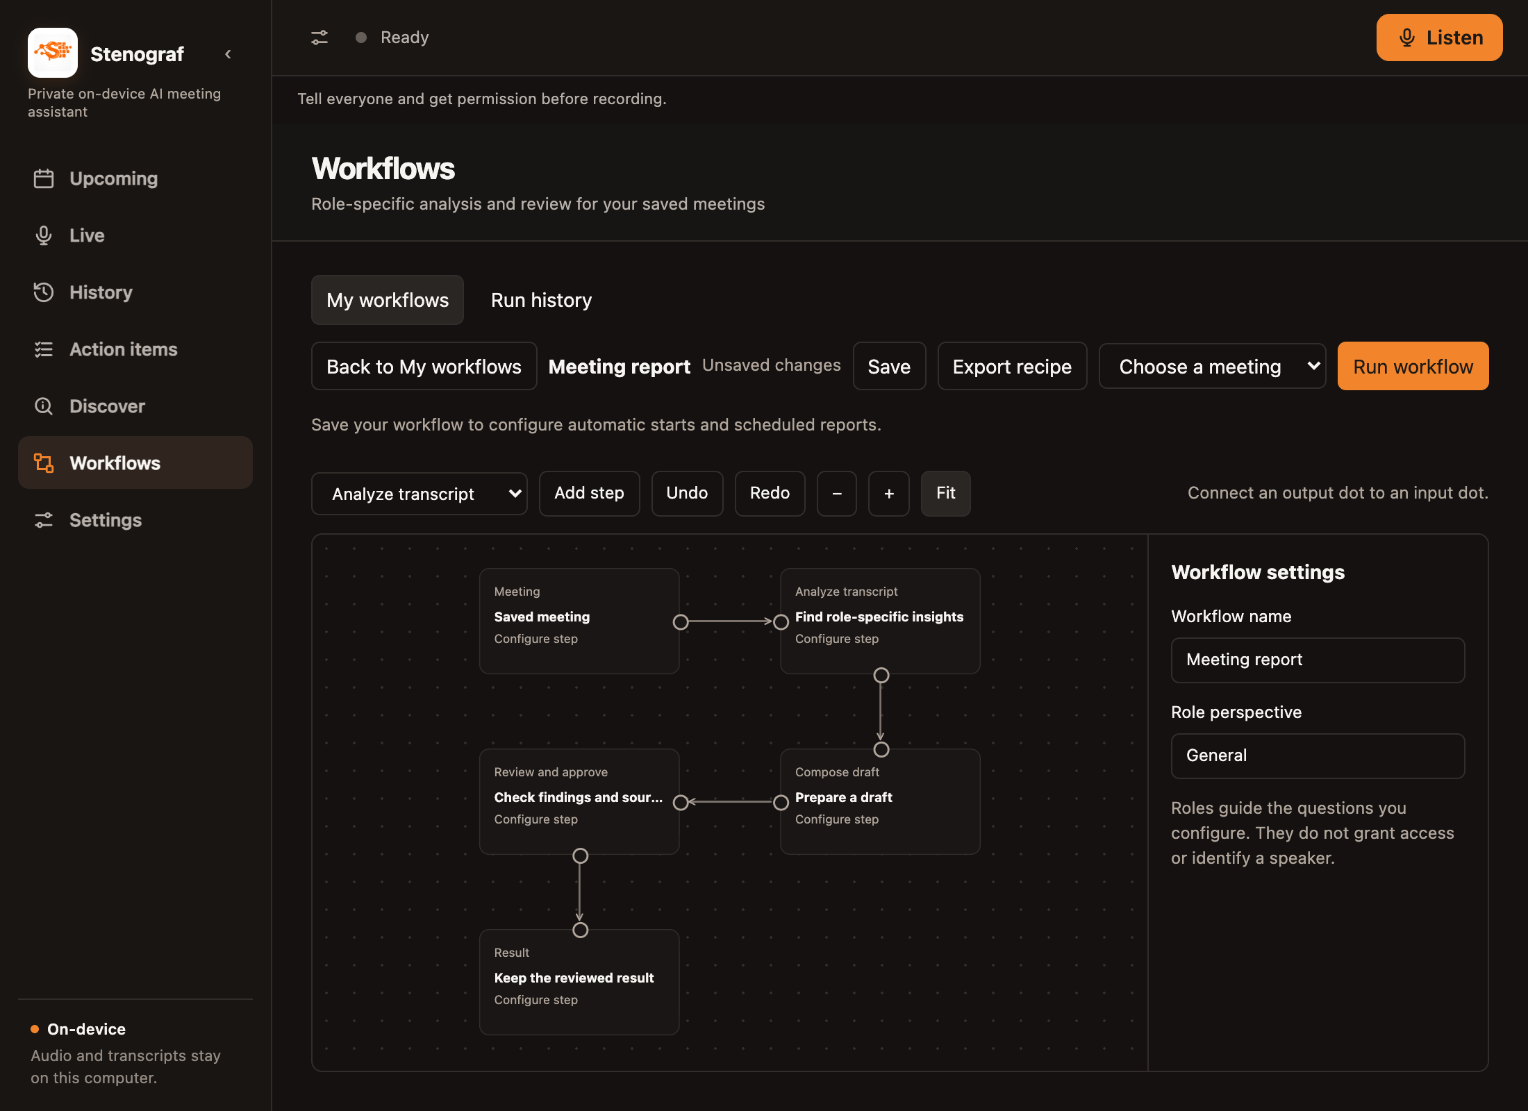Save the Meeting report workflow
The height and width of the screenshot is (1111, 1528).
tap(889, 366)
